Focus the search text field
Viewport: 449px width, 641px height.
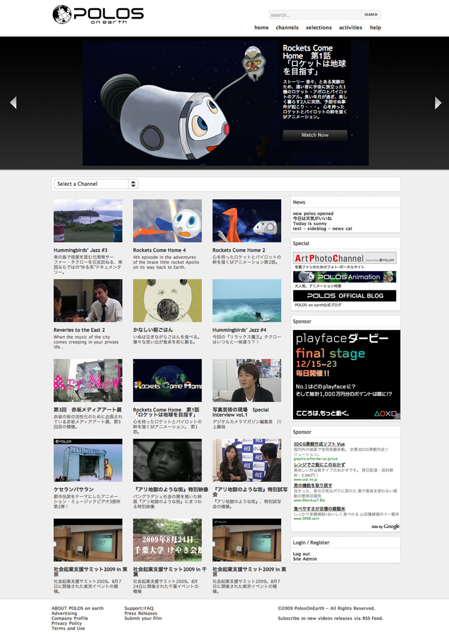(x=315, y=15)
